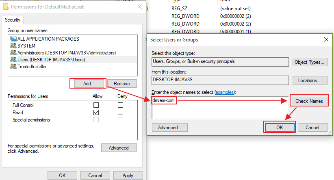Cancel the Permissions dialog
334x180 pixels.
click(x=95, y=175)
